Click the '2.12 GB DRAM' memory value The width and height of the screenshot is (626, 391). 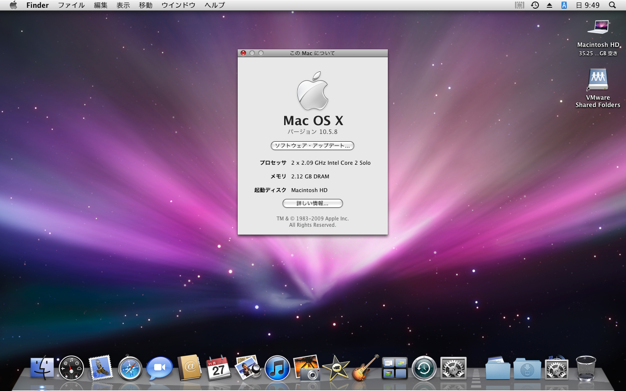310,176
